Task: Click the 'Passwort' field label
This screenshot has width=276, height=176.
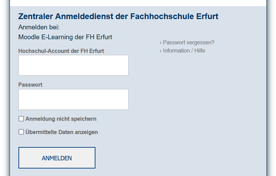Action: [x=30, y=85]
